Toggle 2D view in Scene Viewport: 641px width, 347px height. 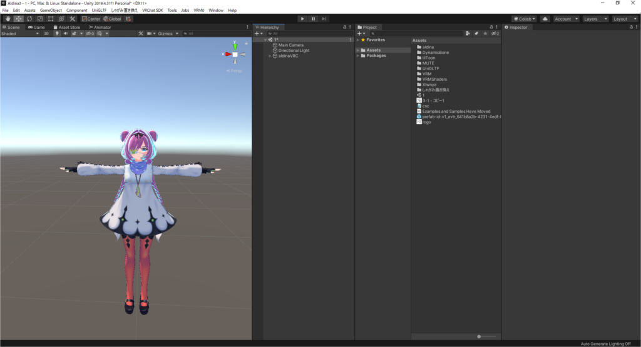coord(46,34)
